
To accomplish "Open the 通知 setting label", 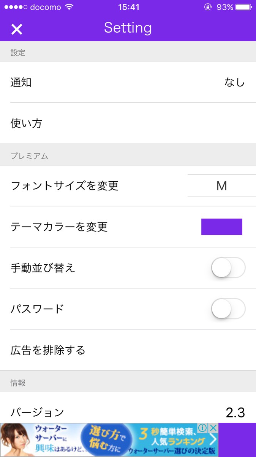I will [x=21, y=82].
